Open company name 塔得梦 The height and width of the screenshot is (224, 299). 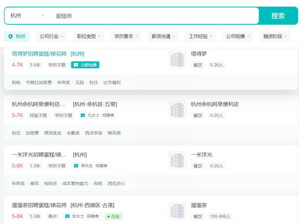click(x=199, y=54)
